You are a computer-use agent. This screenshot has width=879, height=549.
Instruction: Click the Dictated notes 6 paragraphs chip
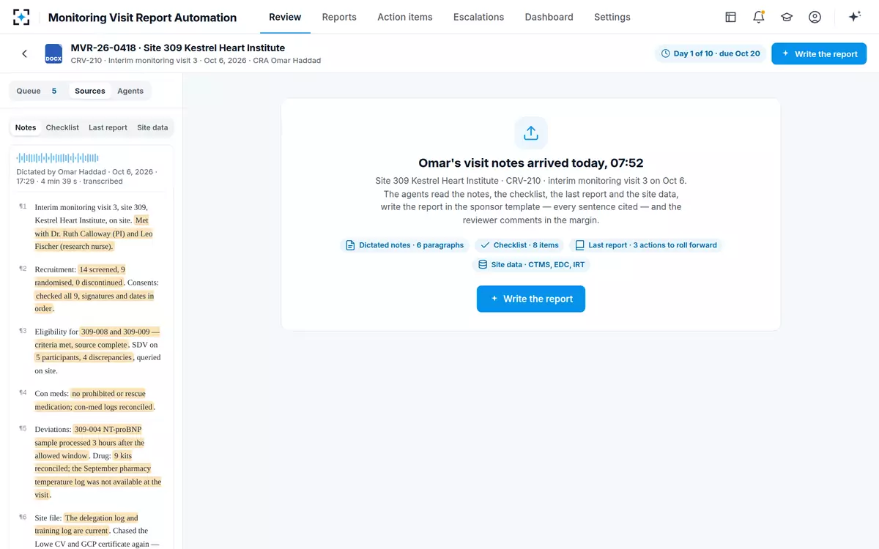404,245
